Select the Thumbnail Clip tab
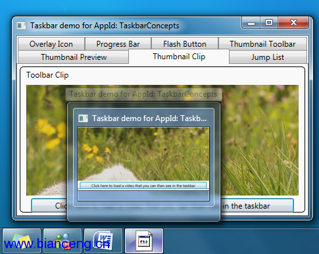 (x=179, y=57)
